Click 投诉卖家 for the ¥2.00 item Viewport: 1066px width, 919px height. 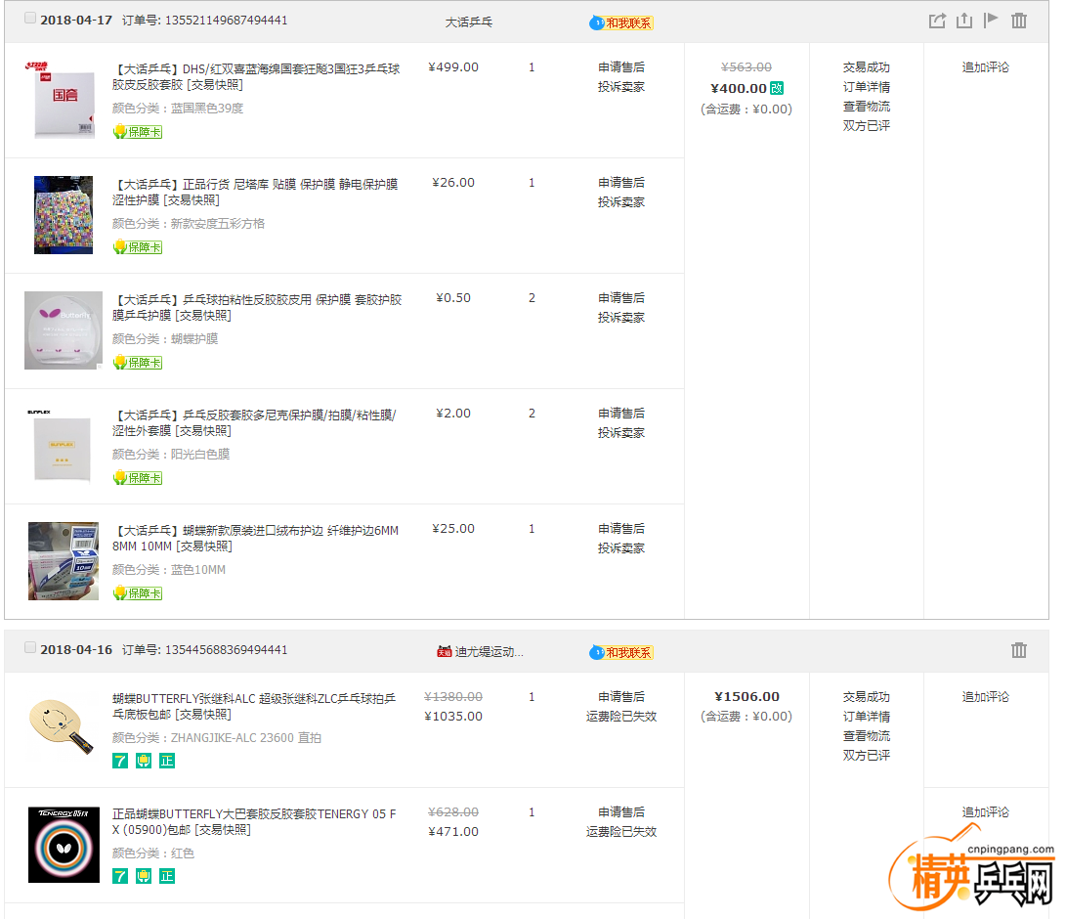coord(621,433)
